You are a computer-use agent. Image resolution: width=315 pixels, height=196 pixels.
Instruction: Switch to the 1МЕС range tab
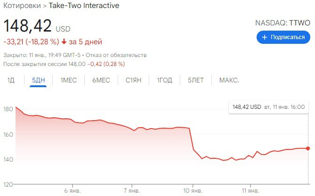(x=68, y=80)
